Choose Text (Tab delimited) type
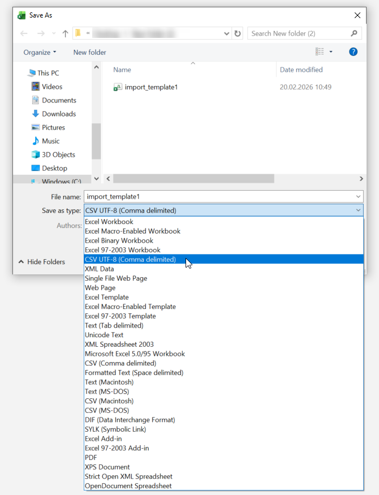The height and width of the screenshot is (495, 379). coord(224,325)
